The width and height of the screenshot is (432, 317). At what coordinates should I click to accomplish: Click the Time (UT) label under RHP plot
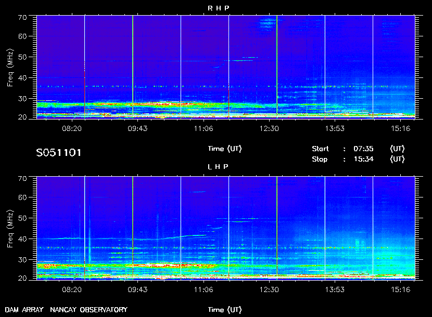tap(224, 149)
